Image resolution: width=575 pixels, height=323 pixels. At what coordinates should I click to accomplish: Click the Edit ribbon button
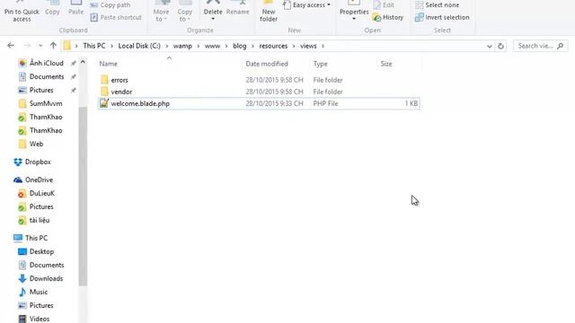point(384,5)
